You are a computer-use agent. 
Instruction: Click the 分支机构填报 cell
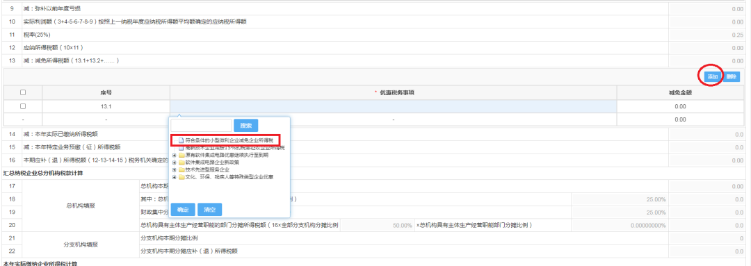pos(80,244)
